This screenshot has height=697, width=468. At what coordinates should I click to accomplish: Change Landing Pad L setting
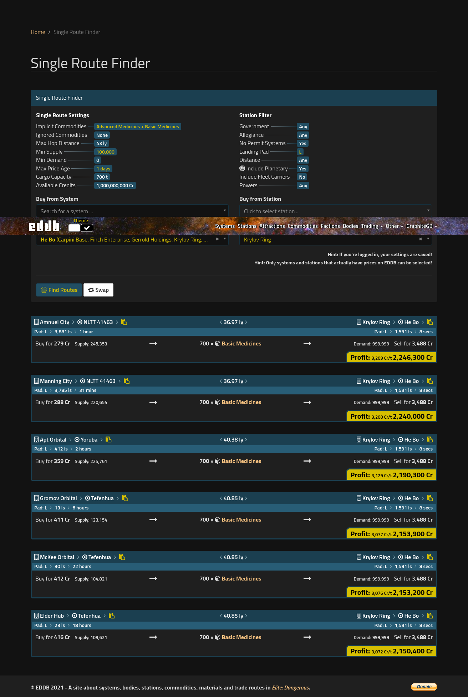(300, 152)
